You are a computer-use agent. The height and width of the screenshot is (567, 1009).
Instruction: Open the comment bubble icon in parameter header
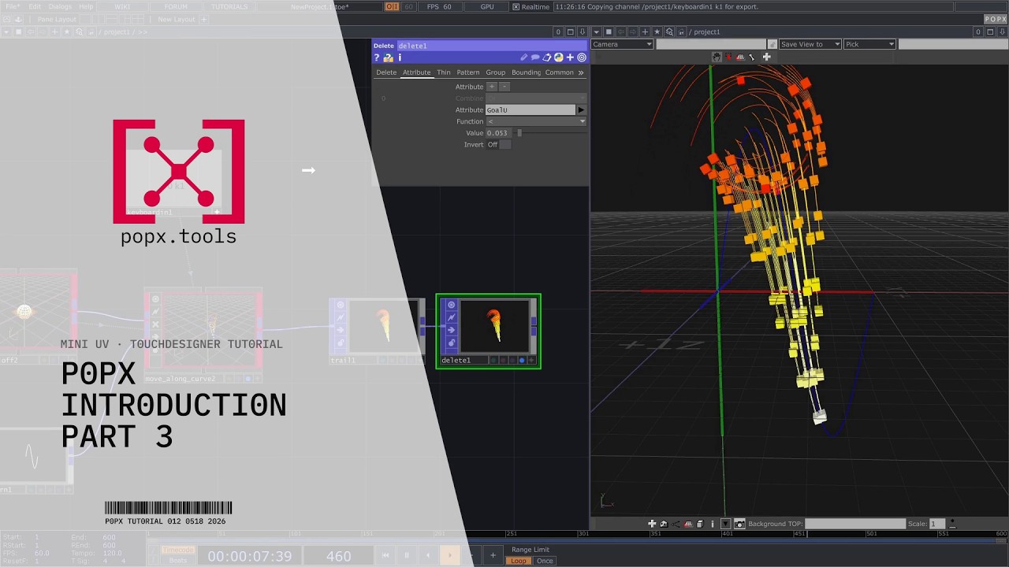click(x=535, y=57)
